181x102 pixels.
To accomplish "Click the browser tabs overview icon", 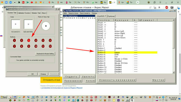I will pos(154,2).
